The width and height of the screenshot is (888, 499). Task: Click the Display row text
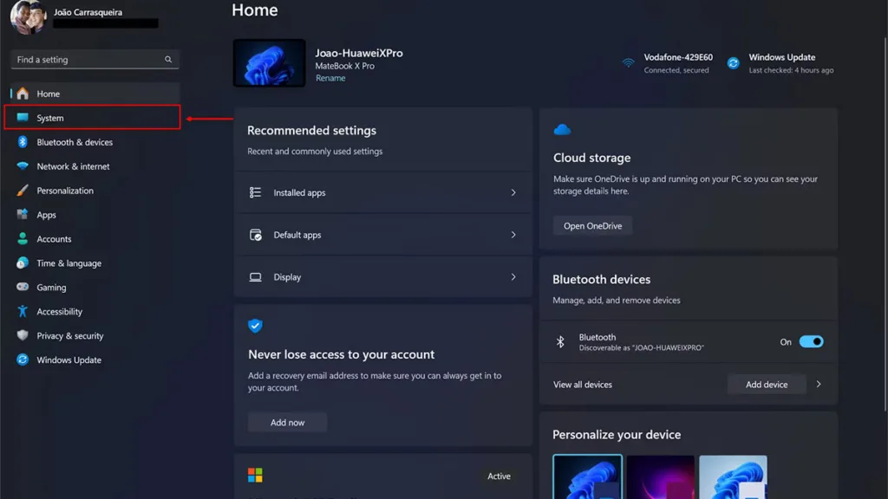(287, 277)
